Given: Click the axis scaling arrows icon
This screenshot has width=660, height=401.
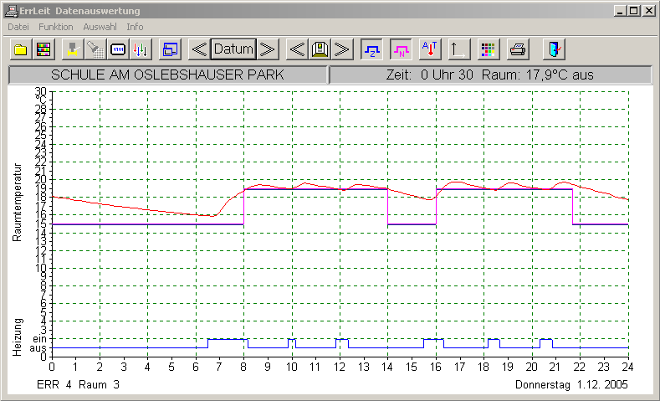Looking at the screenshot, I should pyautogui.click(x=458, y=49).
